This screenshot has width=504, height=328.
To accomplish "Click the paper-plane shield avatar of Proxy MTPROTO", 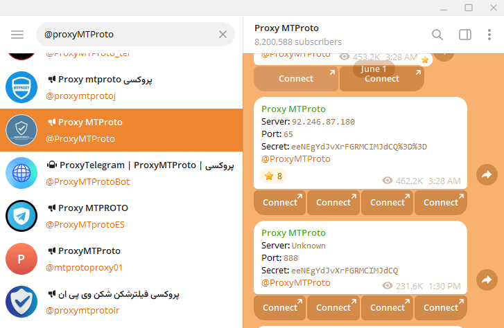I will pyautogui.click(x=21, y=216).
